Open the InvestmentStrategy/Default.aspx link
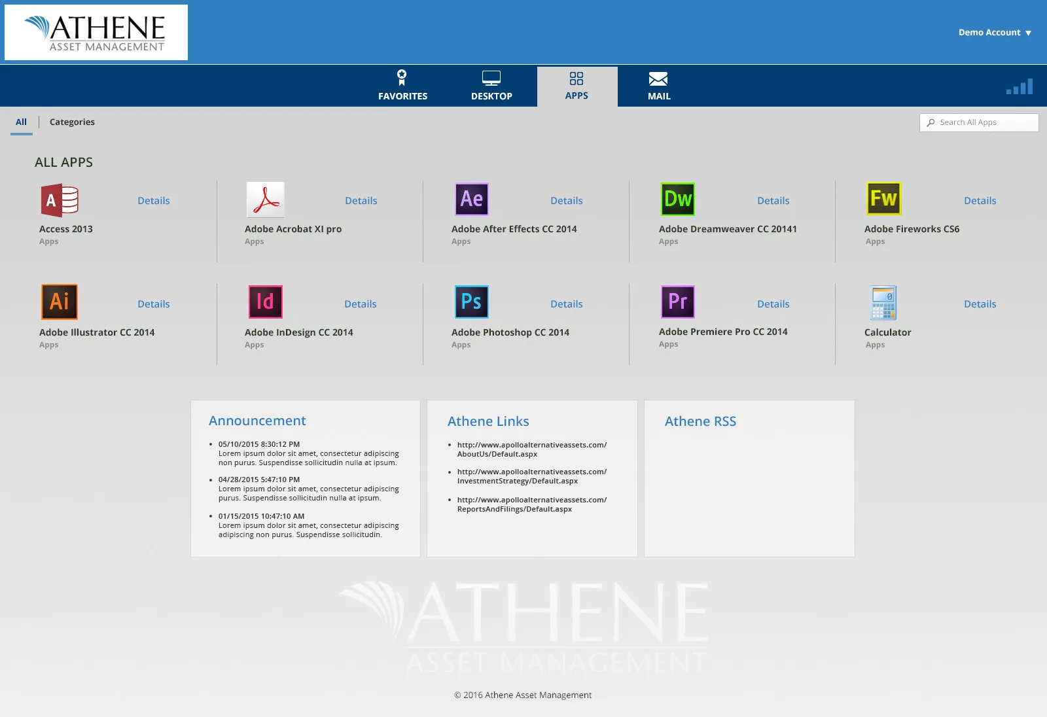This screenshot has height=717, width=1047. pos(532,476)
